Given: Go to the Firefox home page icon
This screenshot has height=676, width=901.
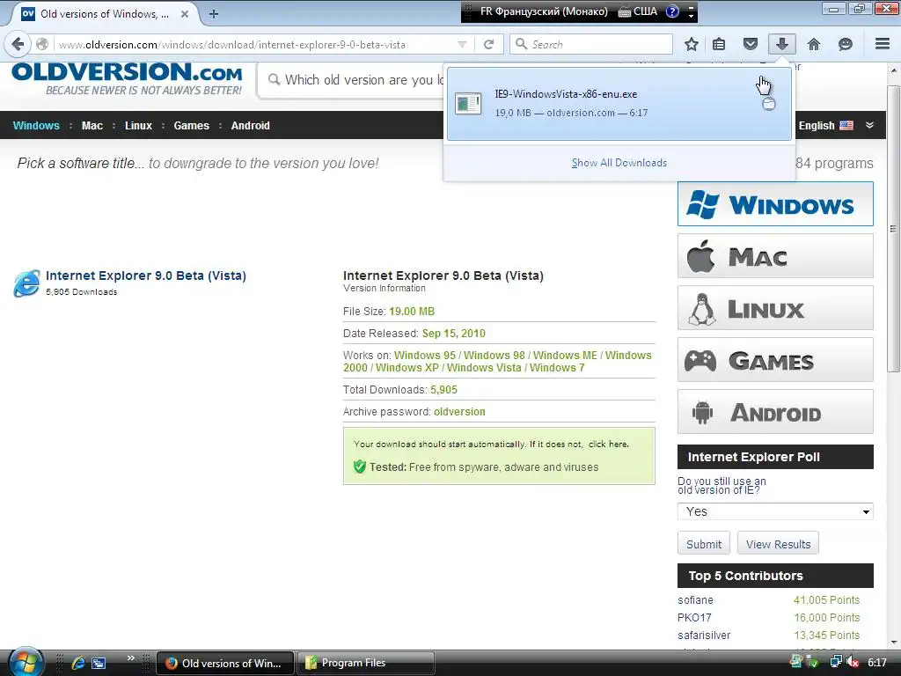Looking at the screenshot, I should pyautogui.click(x=814, y=44).
